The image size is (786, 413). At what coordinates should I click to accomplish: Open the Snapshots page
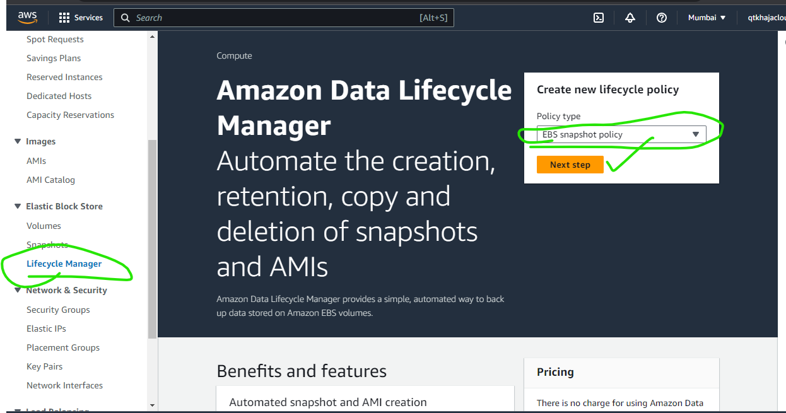(47, 245)
